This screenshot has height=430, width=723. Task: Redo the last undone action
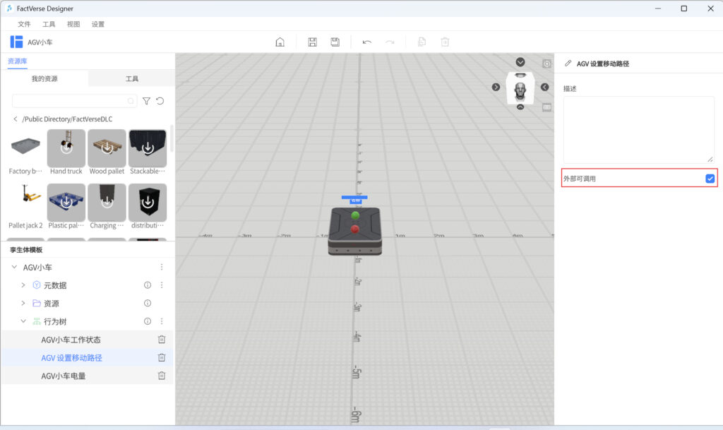point(390,42)
